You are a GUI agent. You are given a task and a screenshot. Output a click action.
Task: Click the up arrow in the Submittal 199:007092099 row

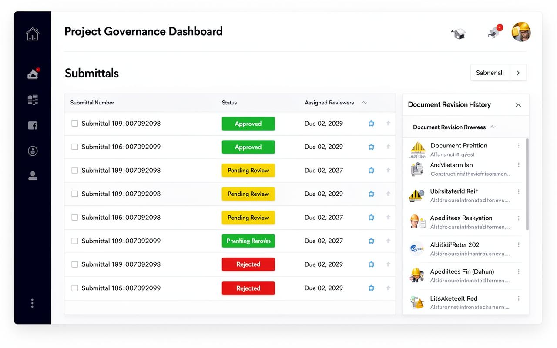click(388, 241)
